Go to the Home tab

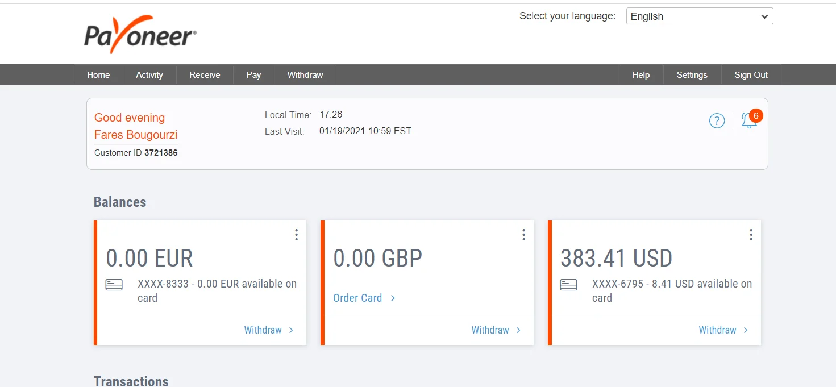[x=98, y=75]
